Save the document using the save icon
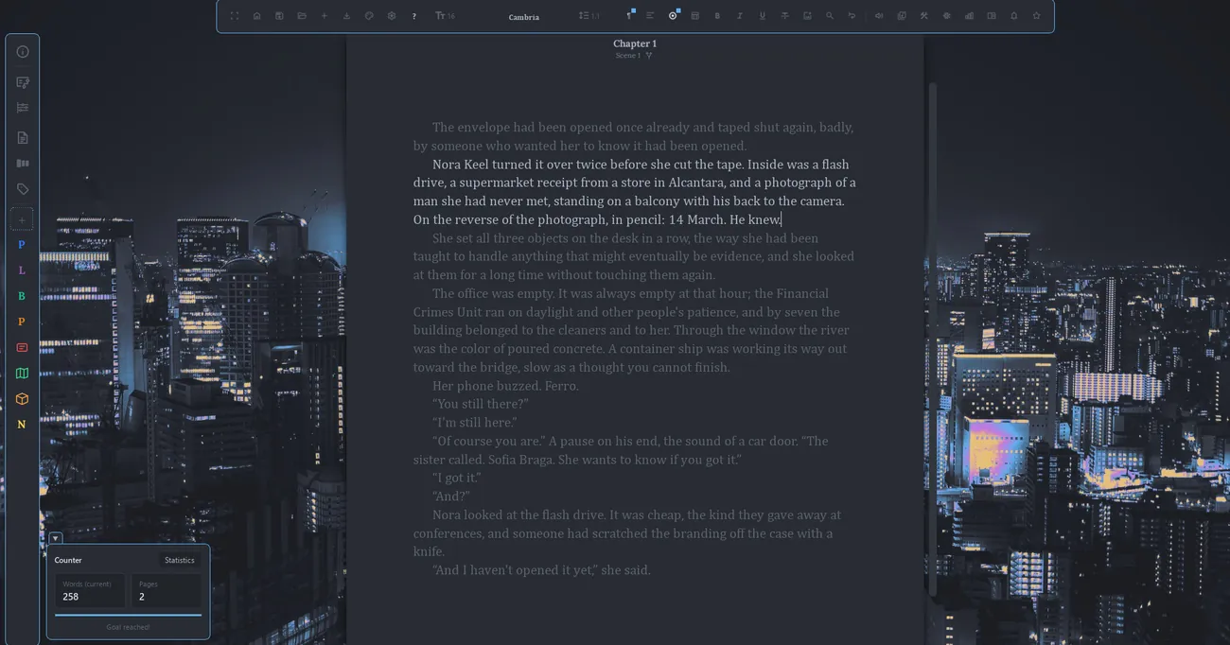The width and height of the screenshot is (1230, 645). click(x=279, y=16)
